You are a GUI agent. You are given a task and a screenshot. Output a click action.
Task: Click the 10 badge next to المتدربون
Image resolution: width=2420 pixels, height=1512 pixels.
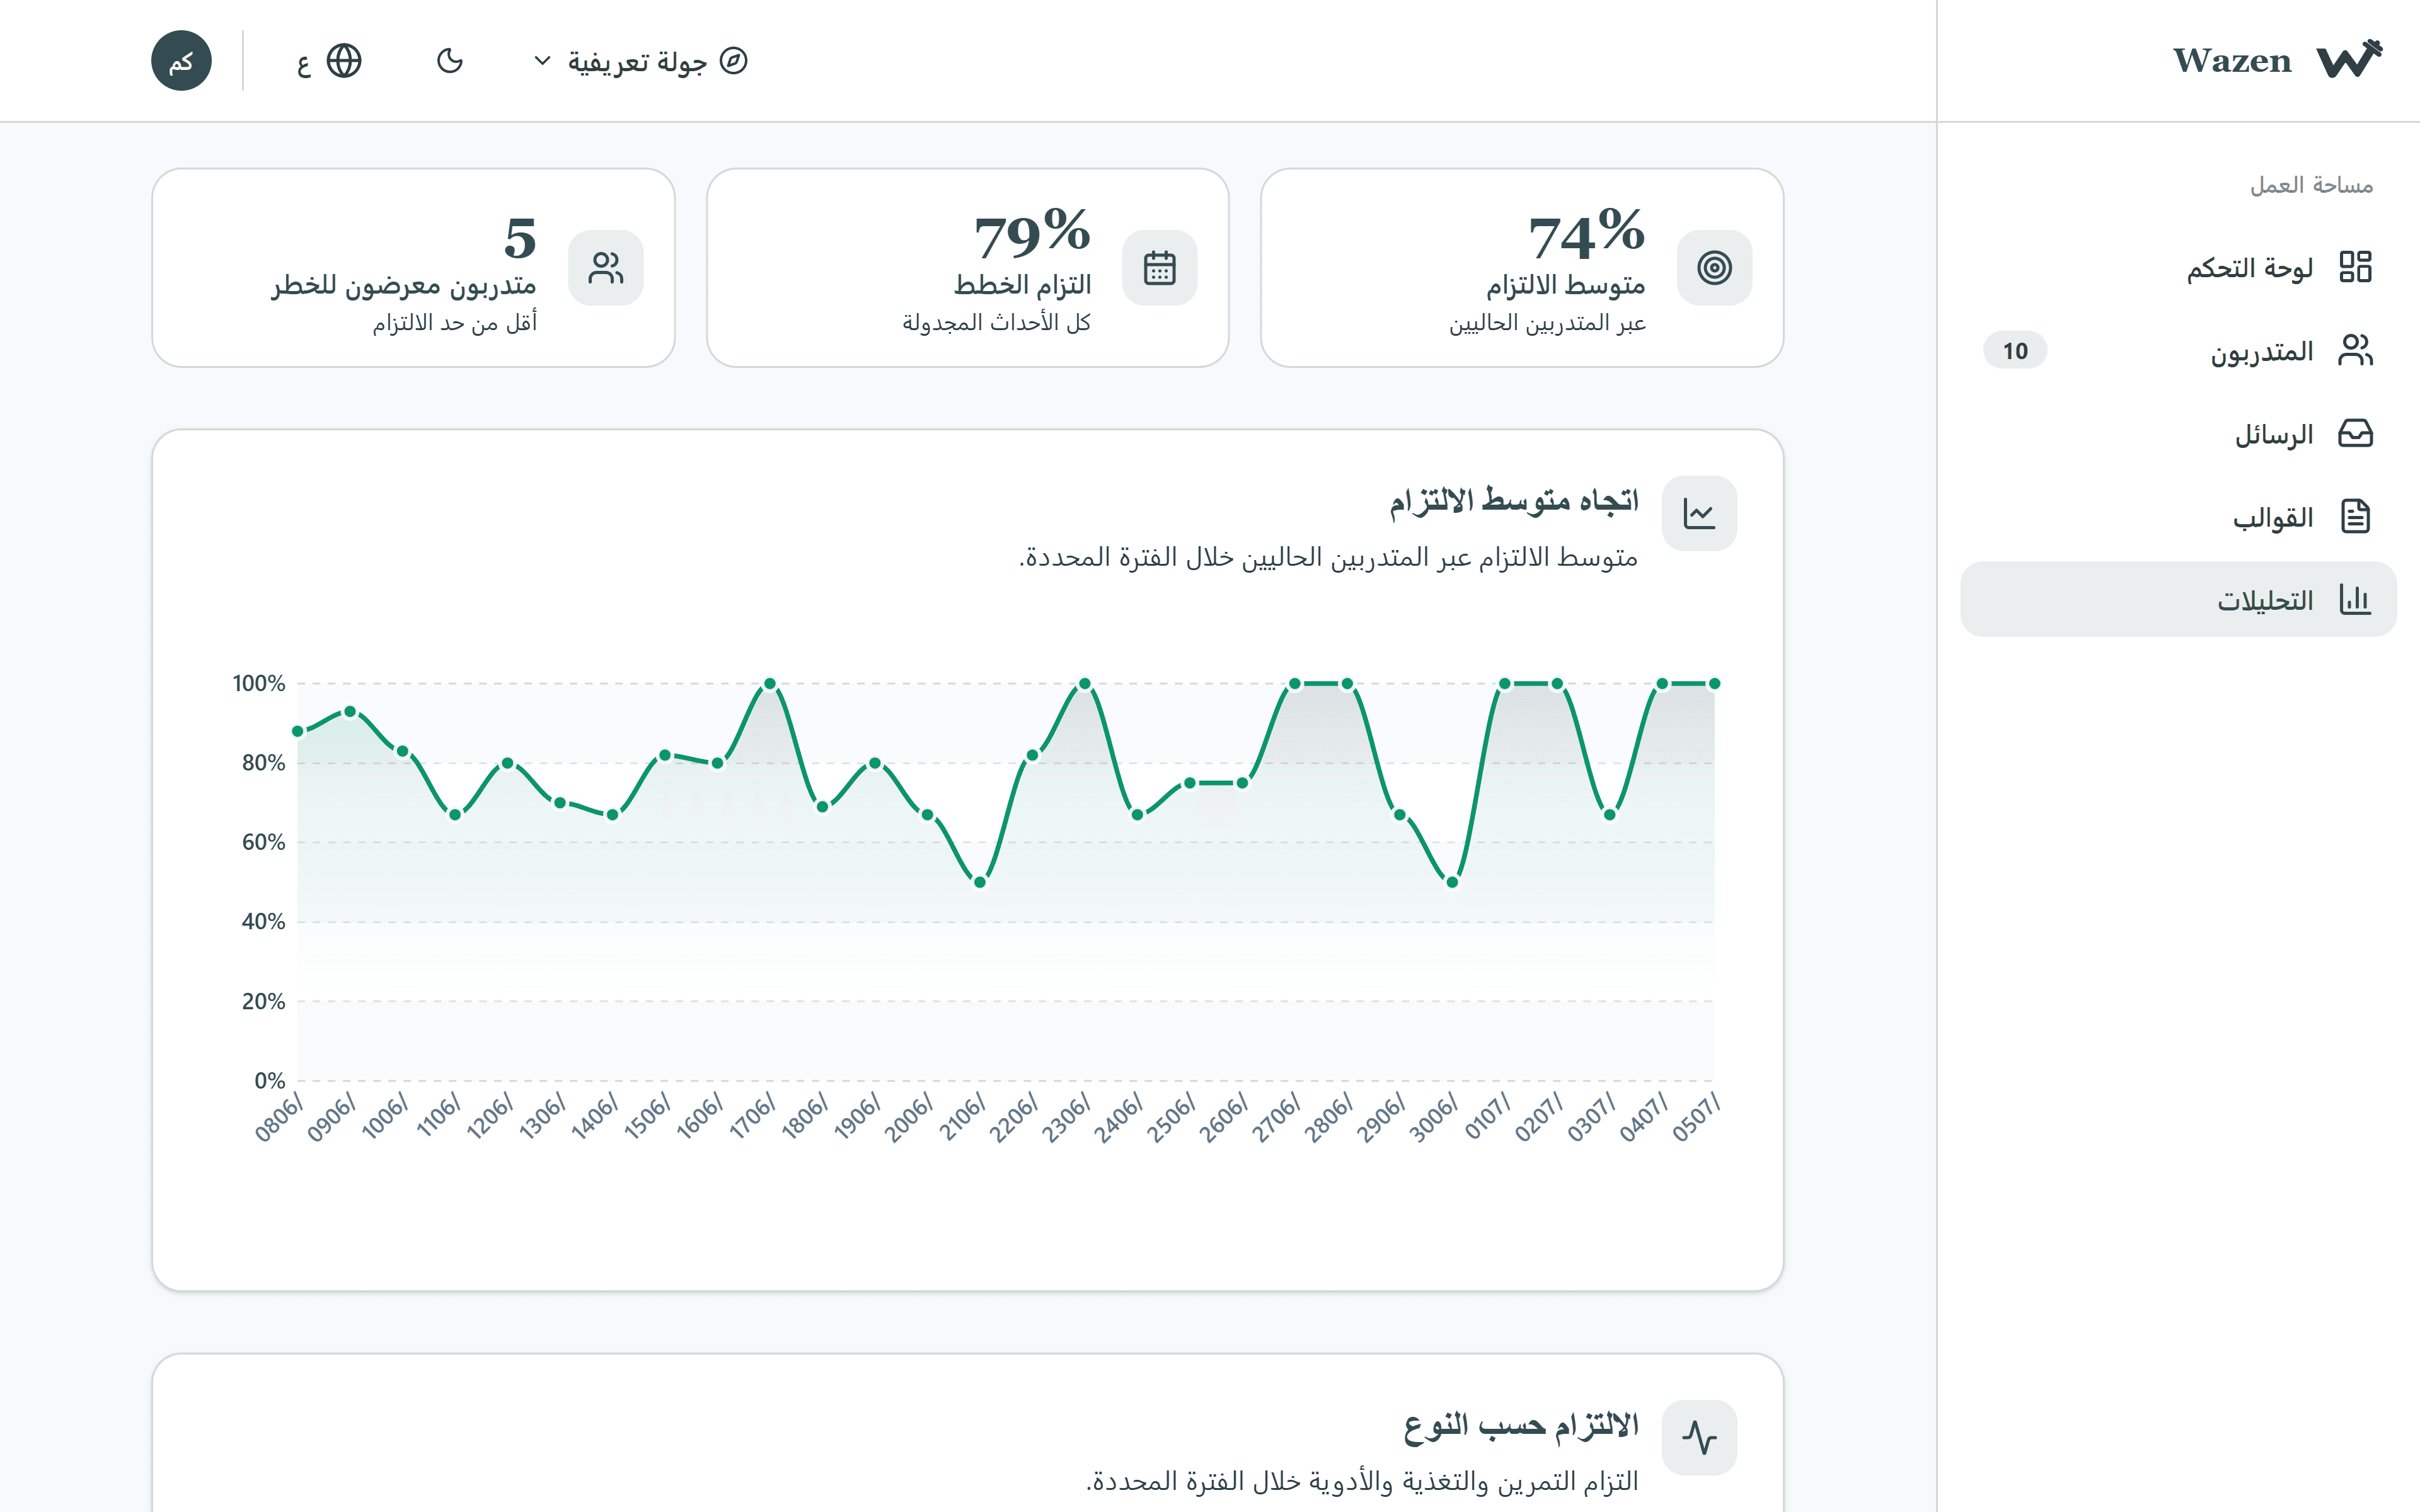pyautogui.click(x=2015, y=350)
